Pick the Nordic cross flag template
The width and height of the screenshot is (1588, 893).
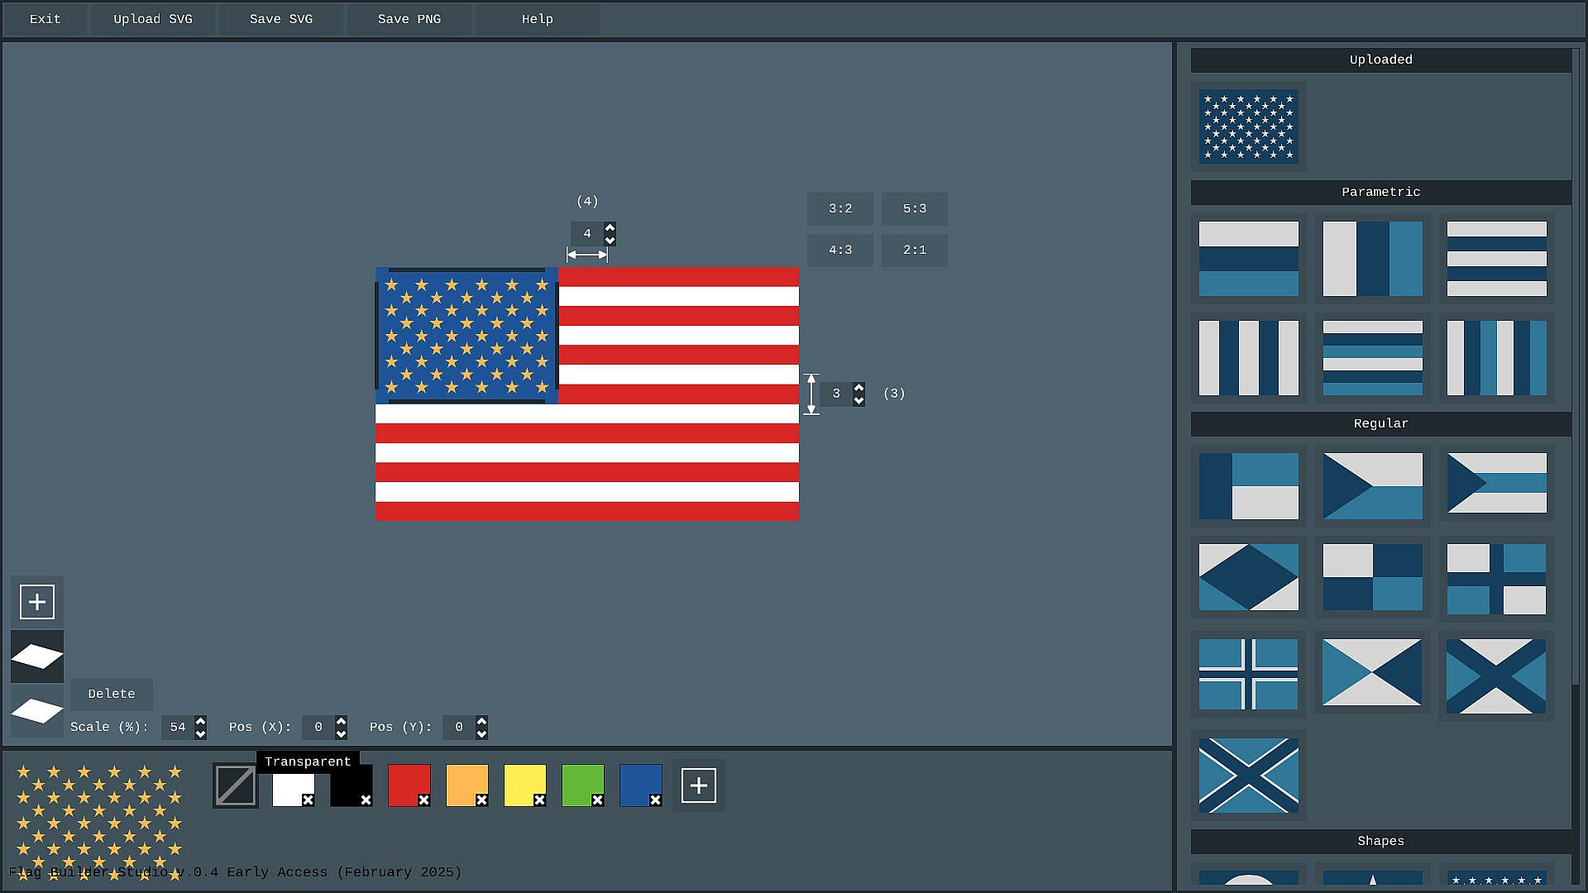pos(1248,674)
